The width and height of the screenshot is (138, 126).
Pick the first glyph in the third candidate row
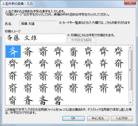pyautogui.click(x=13, y=76)
